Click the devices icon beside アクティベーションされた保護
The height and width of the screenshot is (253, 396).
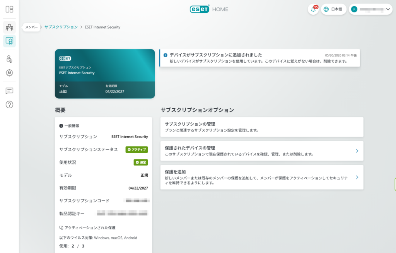[61, 228]
